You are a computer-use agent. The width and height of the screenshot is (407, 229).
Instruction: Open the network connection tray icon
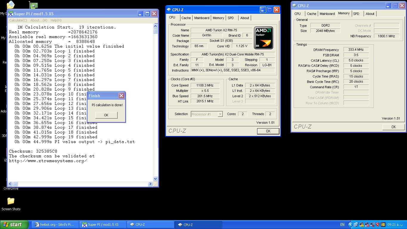[x=356, y=225]
